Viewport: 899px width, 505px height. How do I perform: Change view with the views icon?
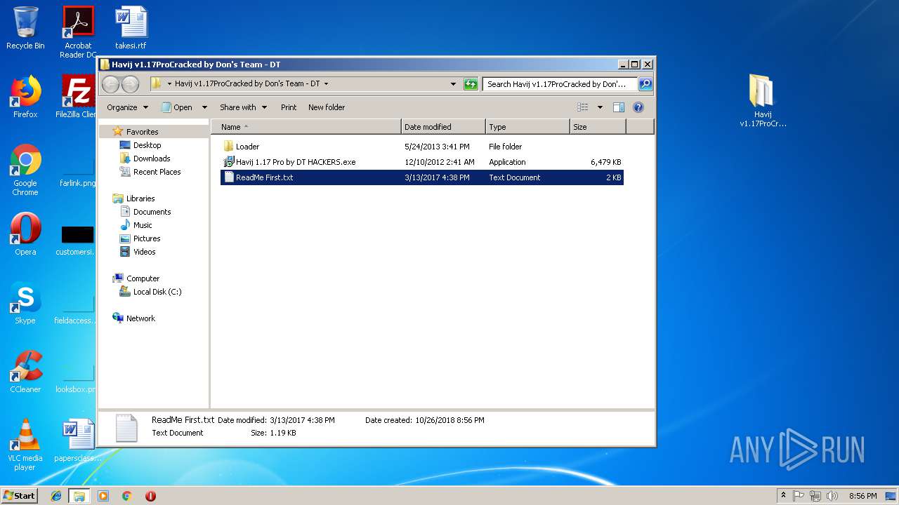[x=583, y=107]
